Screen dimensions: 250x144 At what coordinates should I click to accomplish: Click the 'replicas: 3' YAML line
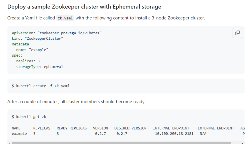click(x=28, y=61)
